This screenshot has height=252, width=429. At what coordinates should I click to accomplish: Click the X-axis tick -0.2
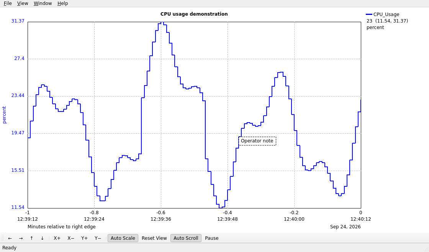(x=294, y=213)
